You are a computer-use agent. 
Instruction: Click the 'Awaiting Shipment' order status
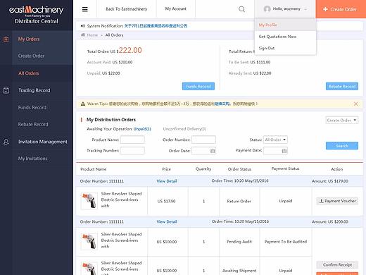[x=239, y=271]
